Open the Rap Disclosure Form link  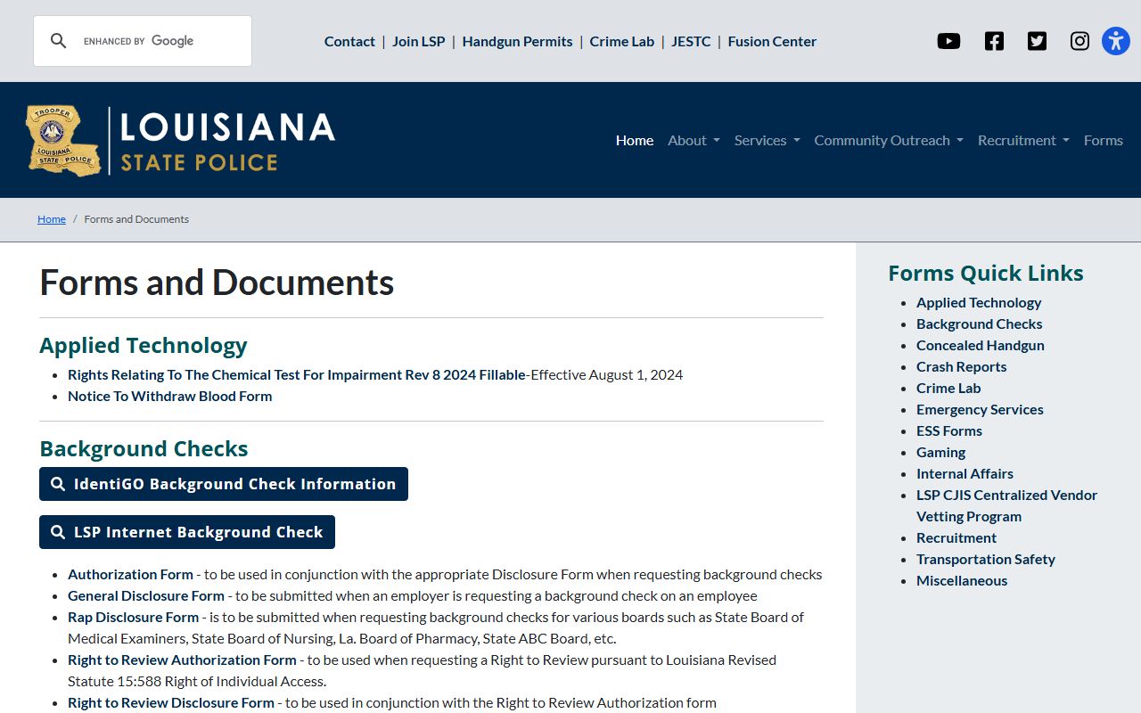click(134, 617)
